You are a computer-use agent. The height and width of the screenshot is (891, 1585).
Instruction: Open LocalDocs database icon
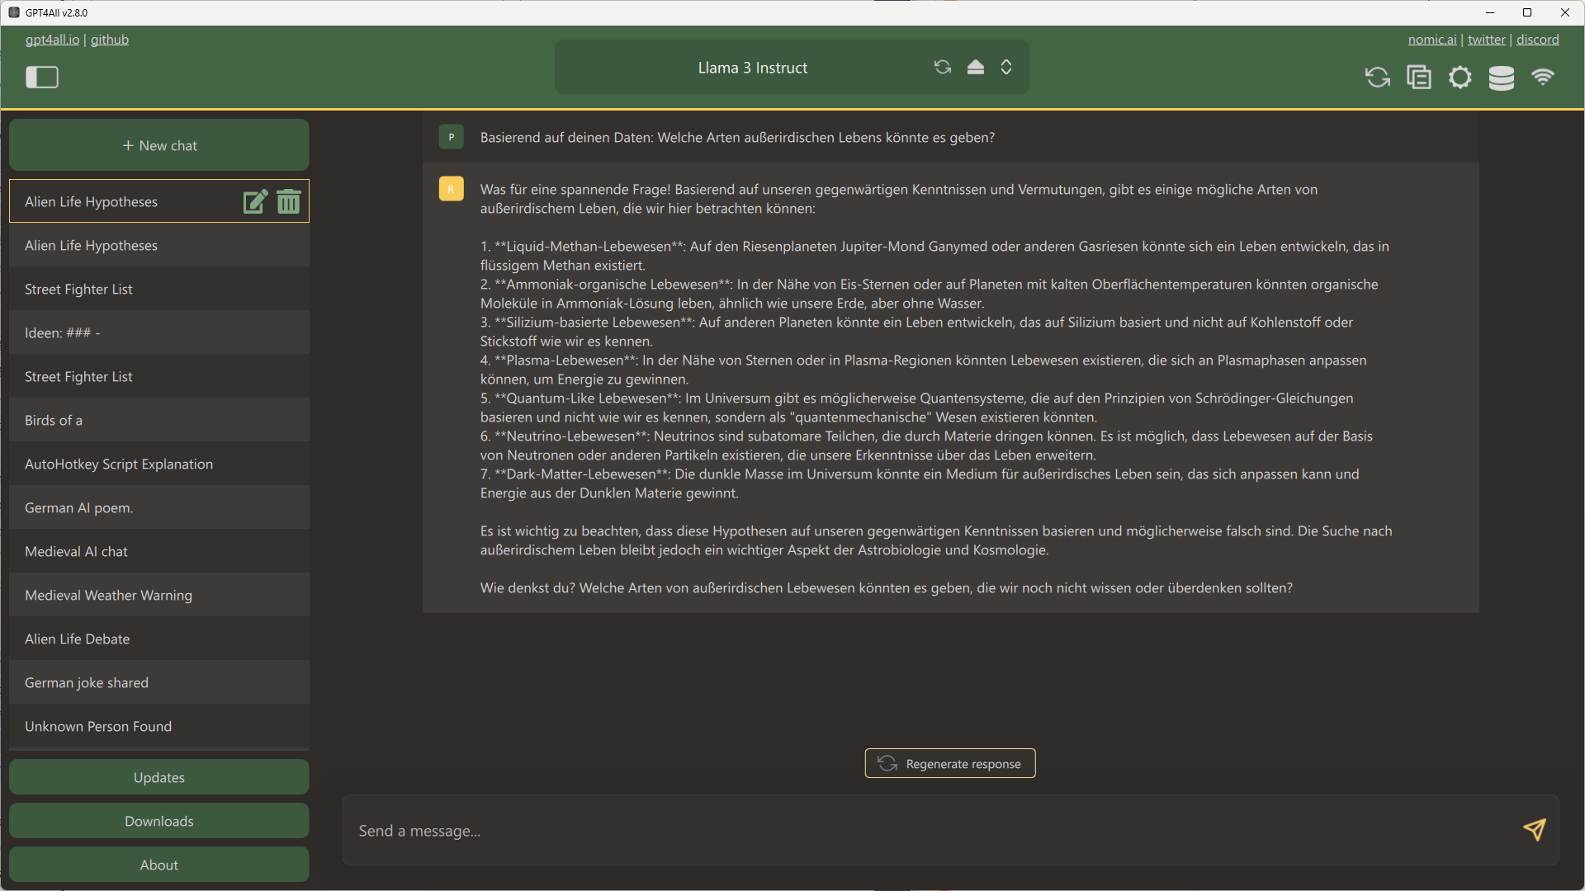[1501, 78]
